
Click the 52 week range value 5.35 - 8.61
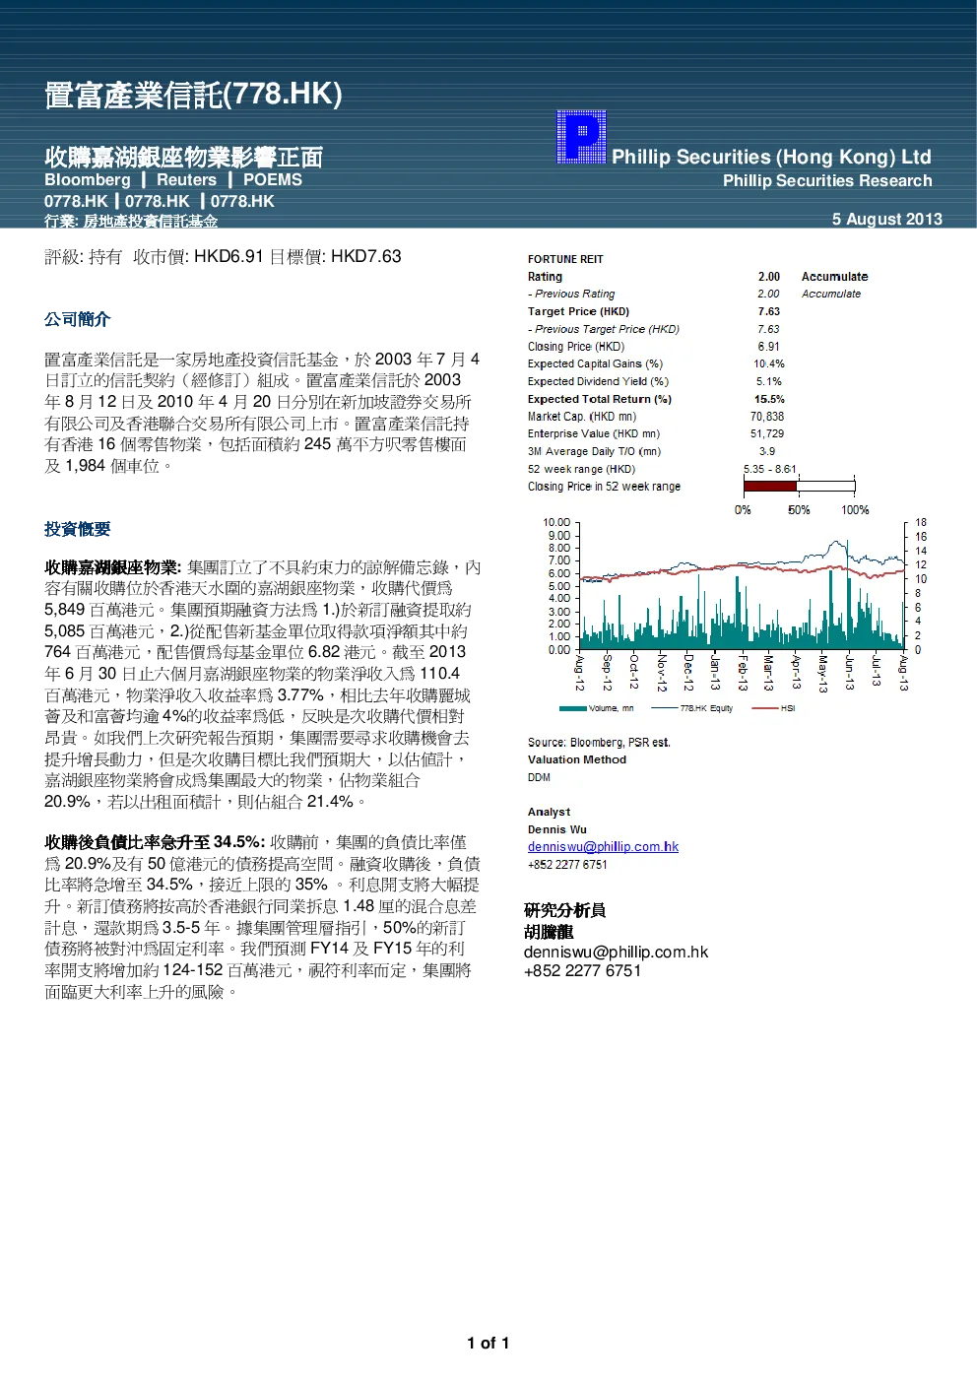[x=769, y=469]
